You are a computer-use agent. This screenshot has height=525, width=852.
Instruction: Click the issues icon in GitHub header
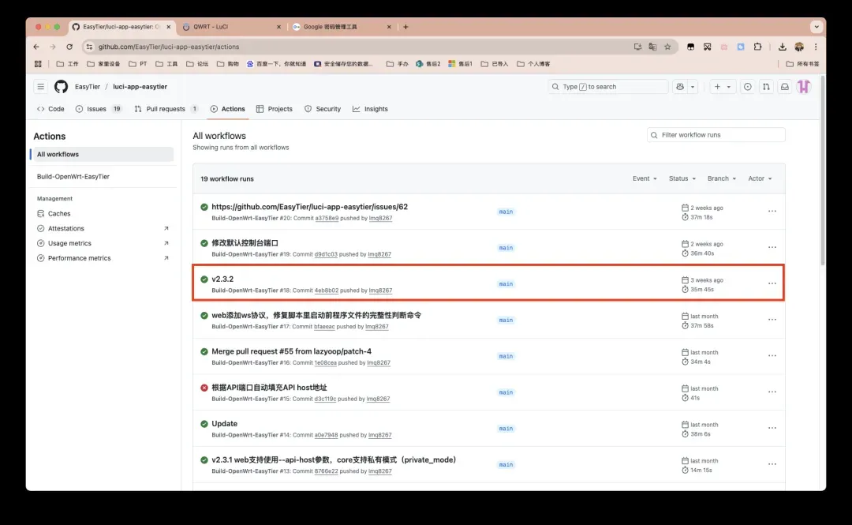pyautogui.click(x=747, y=87)
